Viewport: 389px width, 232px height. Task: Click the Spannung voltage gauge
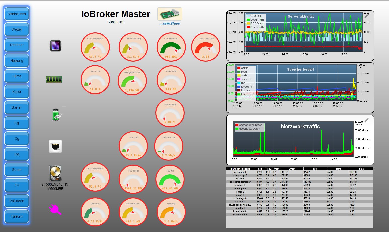95,212
